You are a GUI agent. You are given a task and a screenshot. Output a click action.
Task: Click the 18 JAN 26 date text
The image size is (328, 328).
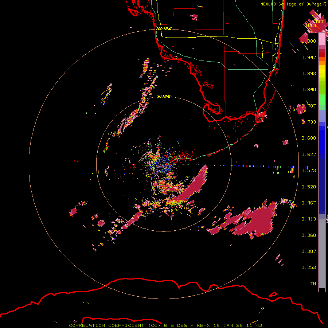[x=228, y=325]
